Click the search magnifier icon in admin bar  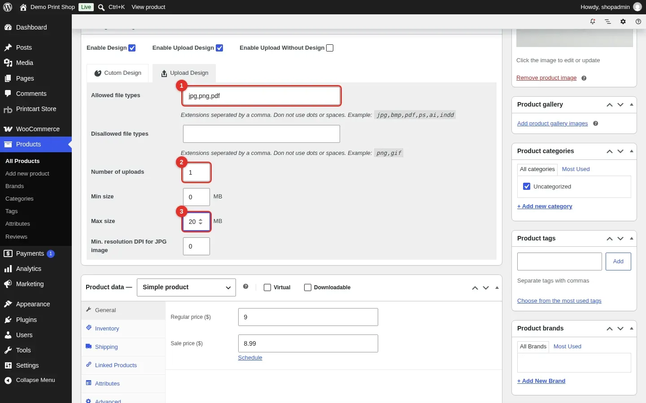(101, 7)
